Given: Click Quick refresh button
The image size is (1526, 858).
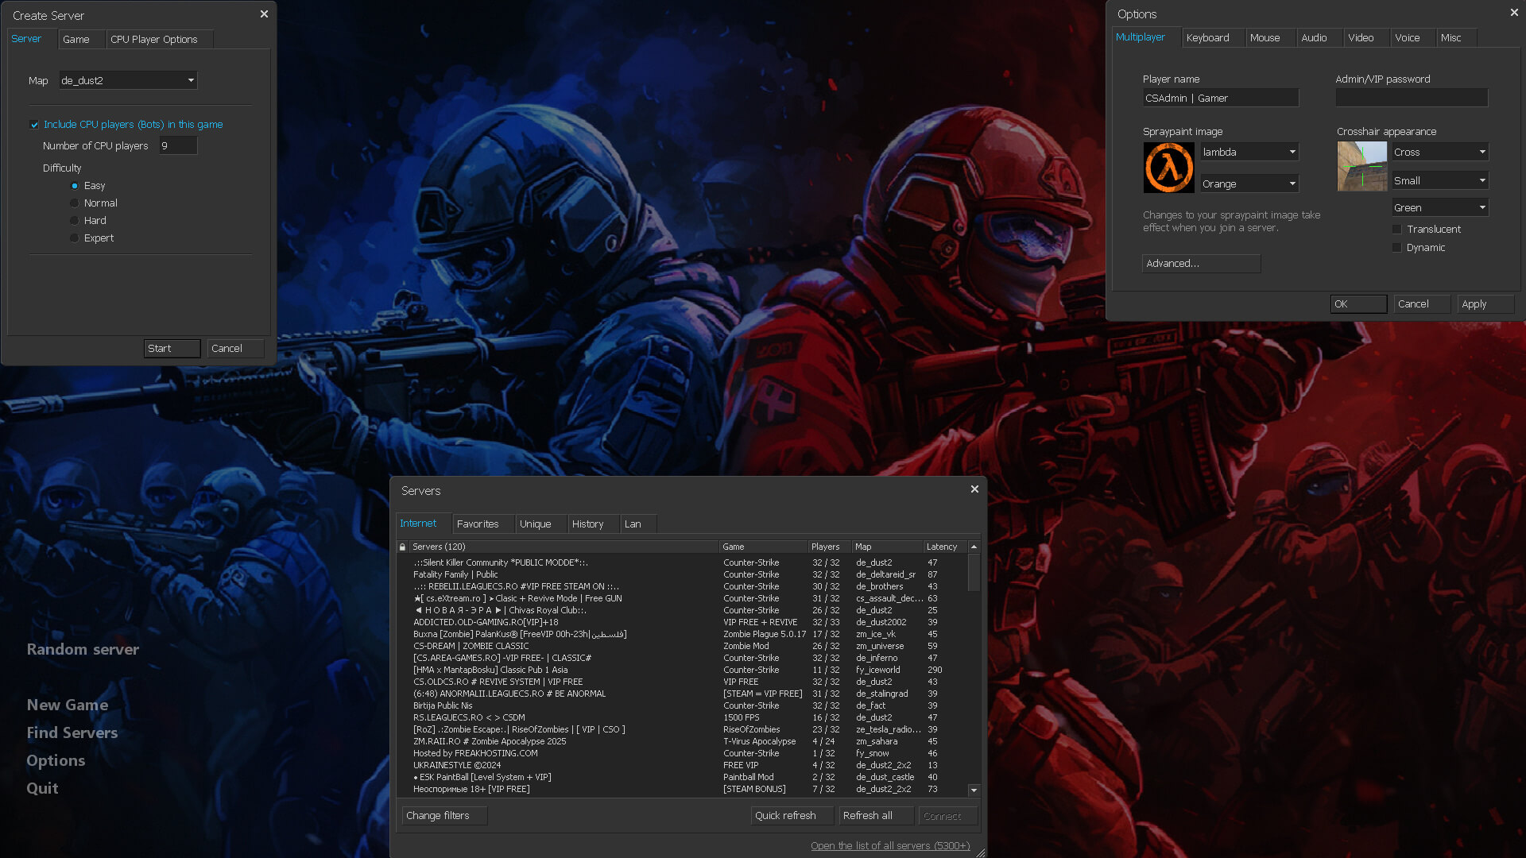Looking at the screenshot, I should tap(792, 816).
